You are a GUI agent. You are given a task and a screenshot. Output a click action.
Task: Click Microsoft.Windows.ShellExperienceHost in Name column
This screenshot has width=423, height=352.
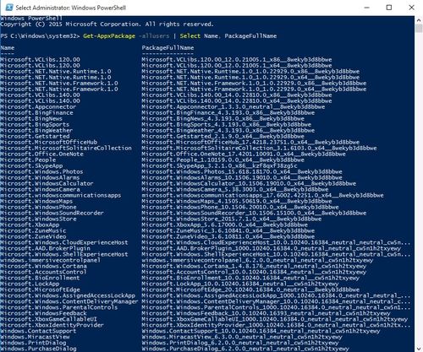64,255
